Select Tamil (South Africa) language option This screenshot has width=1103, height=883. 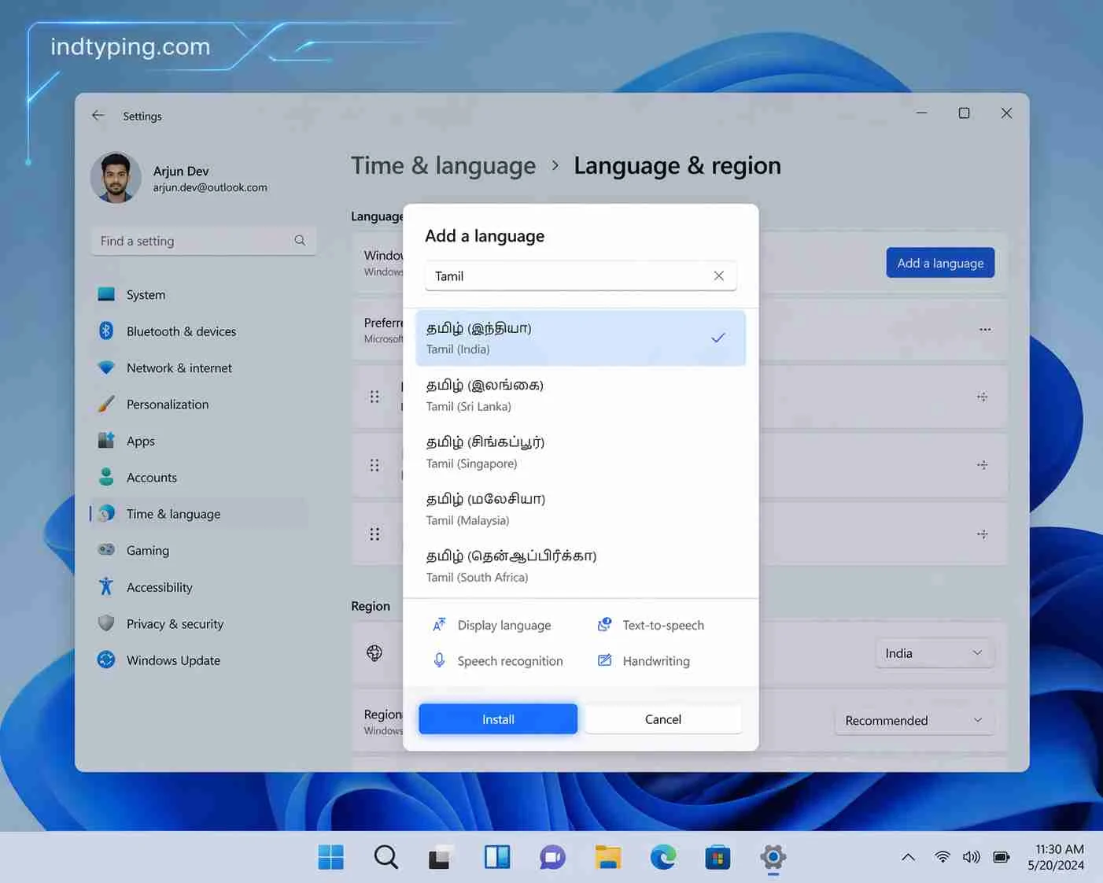[581, 566]
